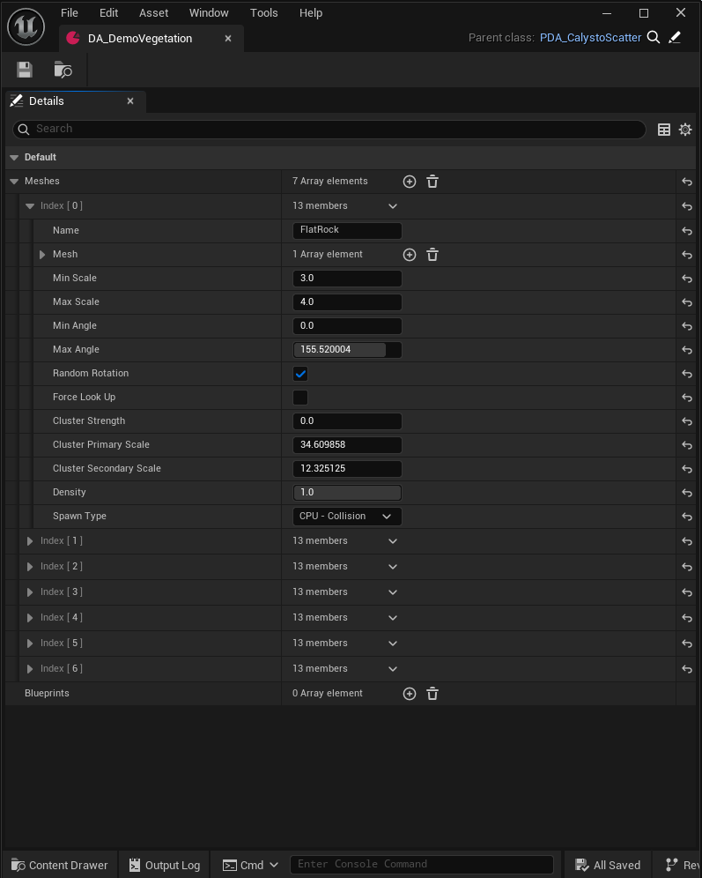Open the Tools menu
This screenshot has width=702, height=878.
click(263, 13)
